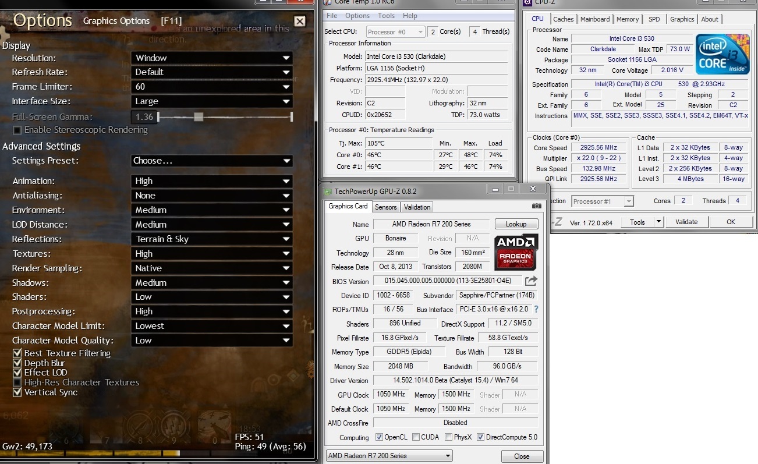This screenshot has width=758, height=464.
Task: Open the Mainboard tab in CPU-Z
Action: tap(595, 19)
